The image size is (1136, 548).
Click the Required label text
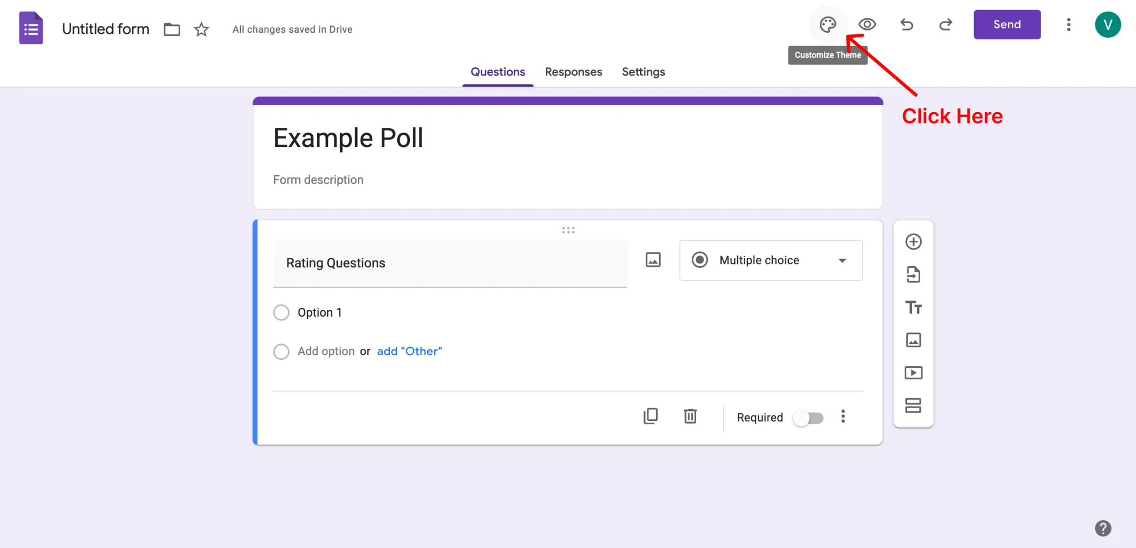pos(759,418)
